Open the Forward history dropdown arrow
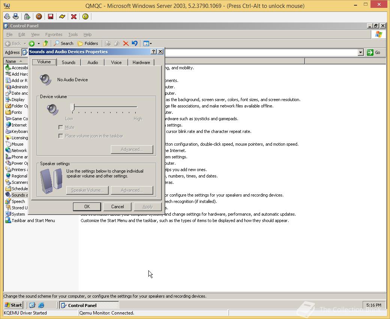This screenshot has width=390, height=319. 39,43
